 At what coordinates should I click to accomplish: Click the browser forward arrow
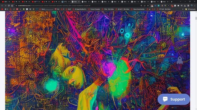tap(6, 5)
